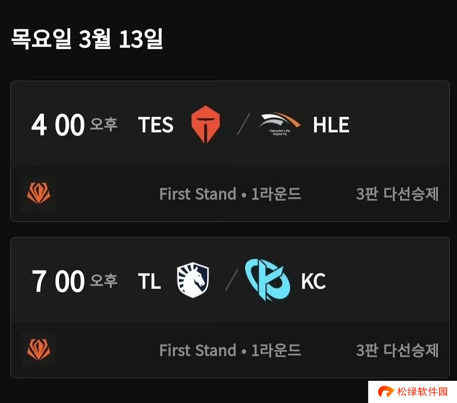457x403 pixels.
Task: Click First Stand icon in TES match
Action: [x=38, y=193]
